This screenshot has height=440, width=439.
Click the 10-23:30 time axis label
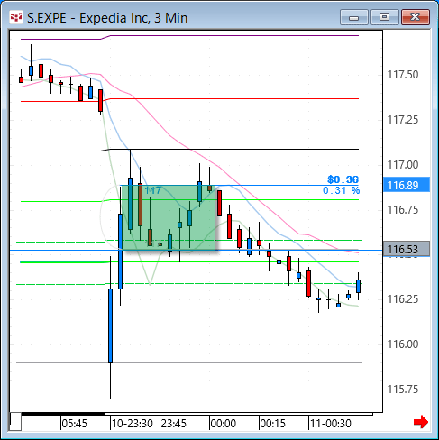[133, 424]
